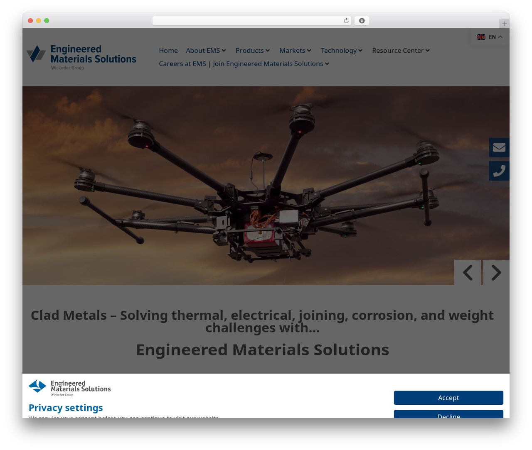Expand the Resource Center menu
The height and width of the screenshot is (450, 532).
[x=401, y=51]
